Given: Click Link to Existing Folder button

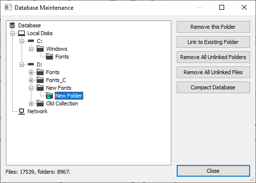Looking at the screenshot, I should [213, 42].
